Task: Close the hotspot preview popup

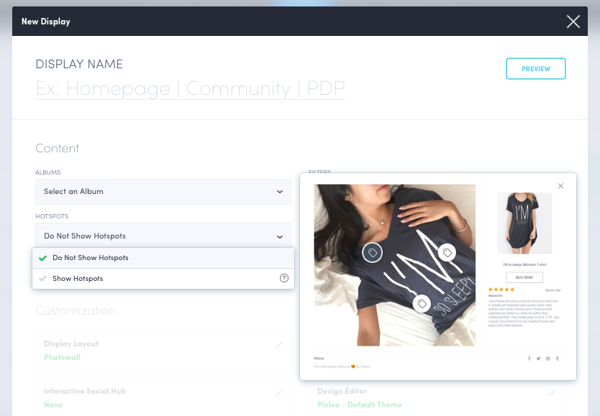Action: coord(560,186)
